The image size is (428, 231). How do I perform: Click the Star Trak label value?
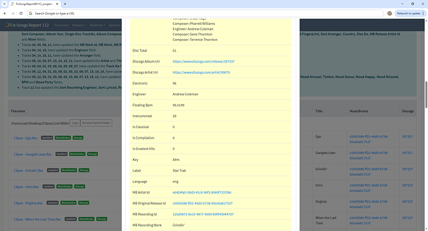coord(179,170)
